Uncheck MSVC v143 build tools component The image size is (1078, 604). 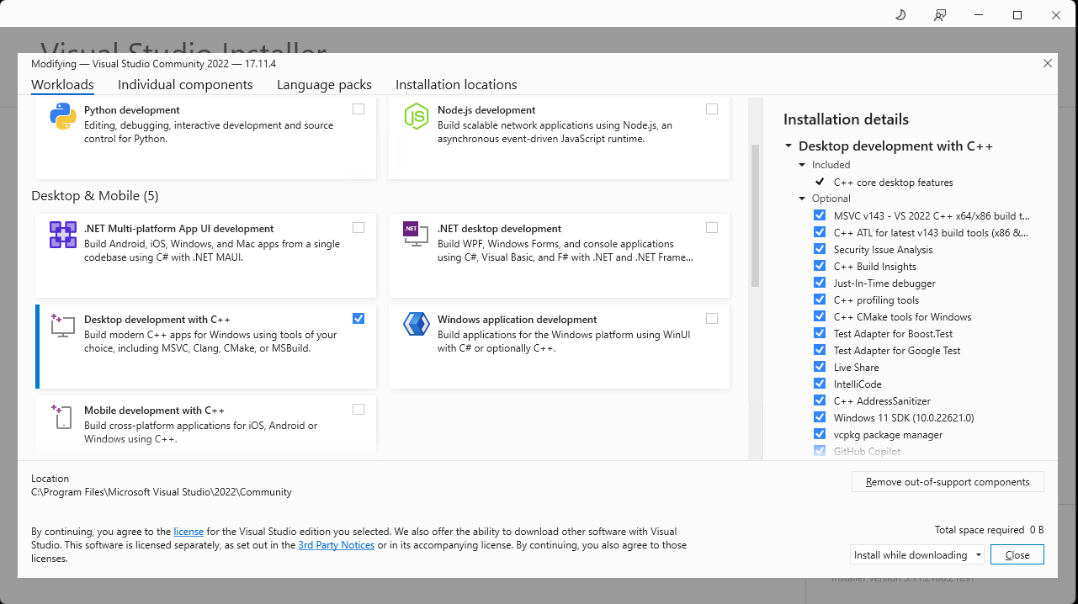tap(820, 215)
